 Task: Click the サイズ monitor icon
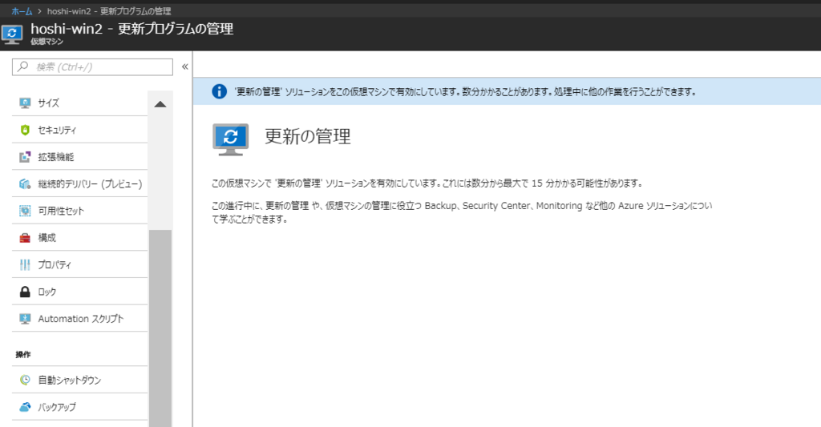pos(25,103)
